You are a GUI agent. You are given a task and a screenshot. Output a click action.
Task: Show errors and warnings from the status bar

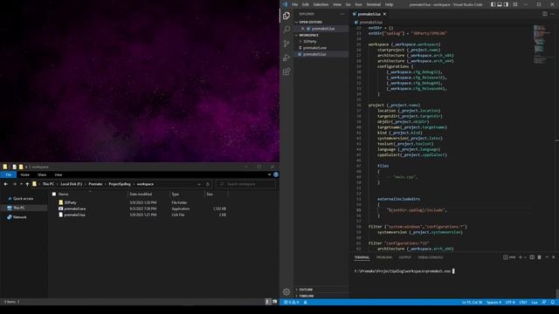[291, 303]
